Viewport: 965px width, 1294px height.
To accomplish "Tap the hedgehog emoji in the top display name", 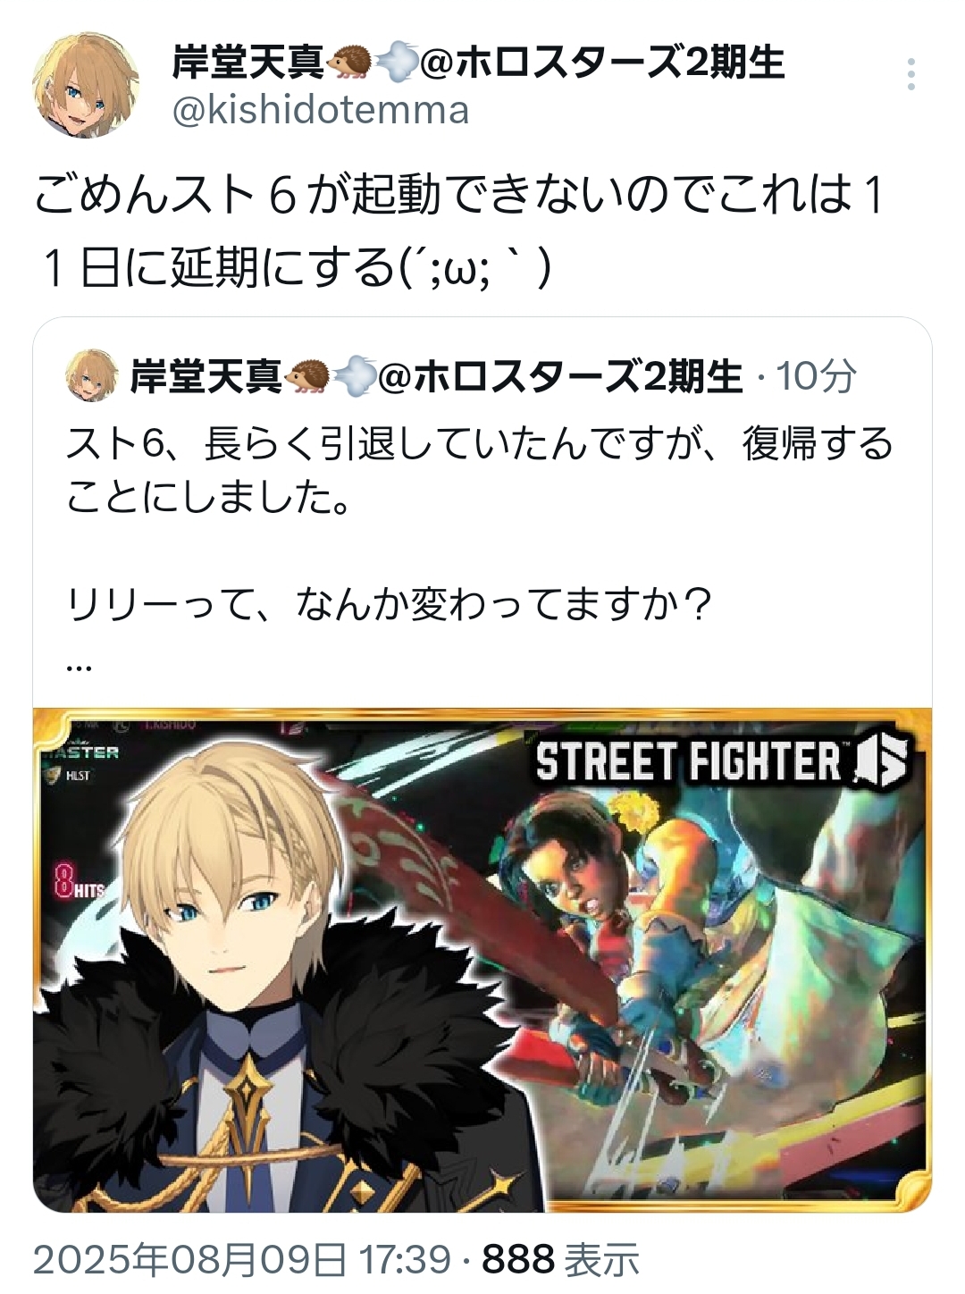I will point(349,63).
